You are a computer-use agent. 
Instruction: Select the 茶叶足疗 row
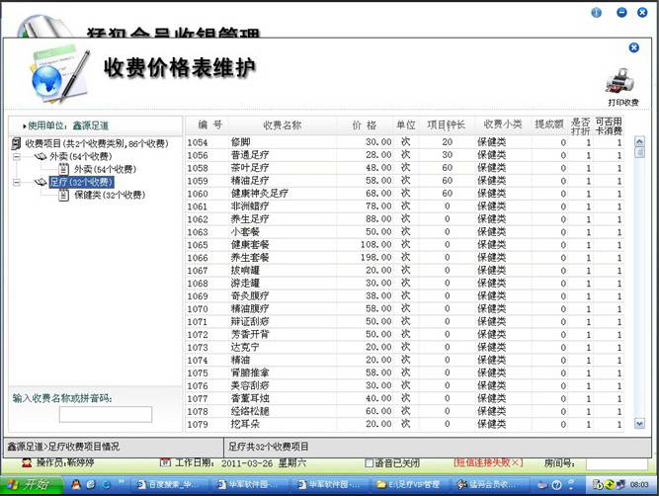pos(405,168)
